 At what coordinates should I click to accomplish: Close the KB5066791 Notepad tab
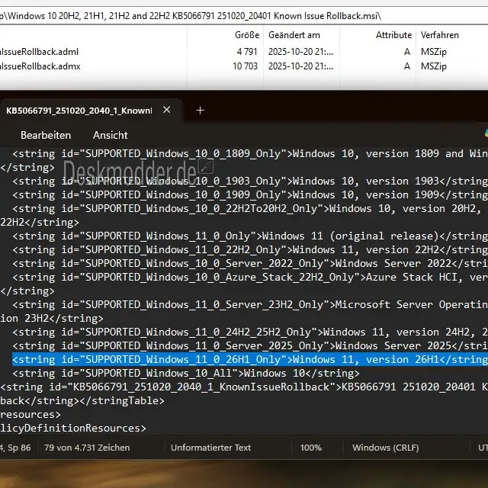[x=166, y=110]
